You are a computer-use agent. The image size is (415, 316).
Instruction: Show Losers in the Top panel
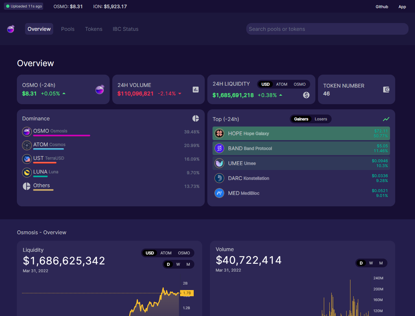(x=321, y=119)
